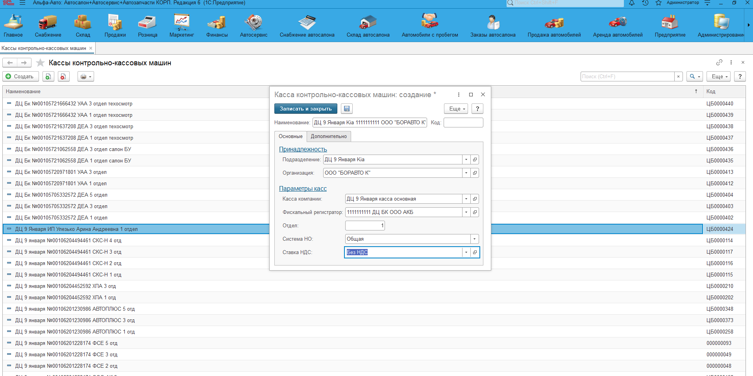Open the Склад автосалона section
753x376 pixels.
[368, 26]
